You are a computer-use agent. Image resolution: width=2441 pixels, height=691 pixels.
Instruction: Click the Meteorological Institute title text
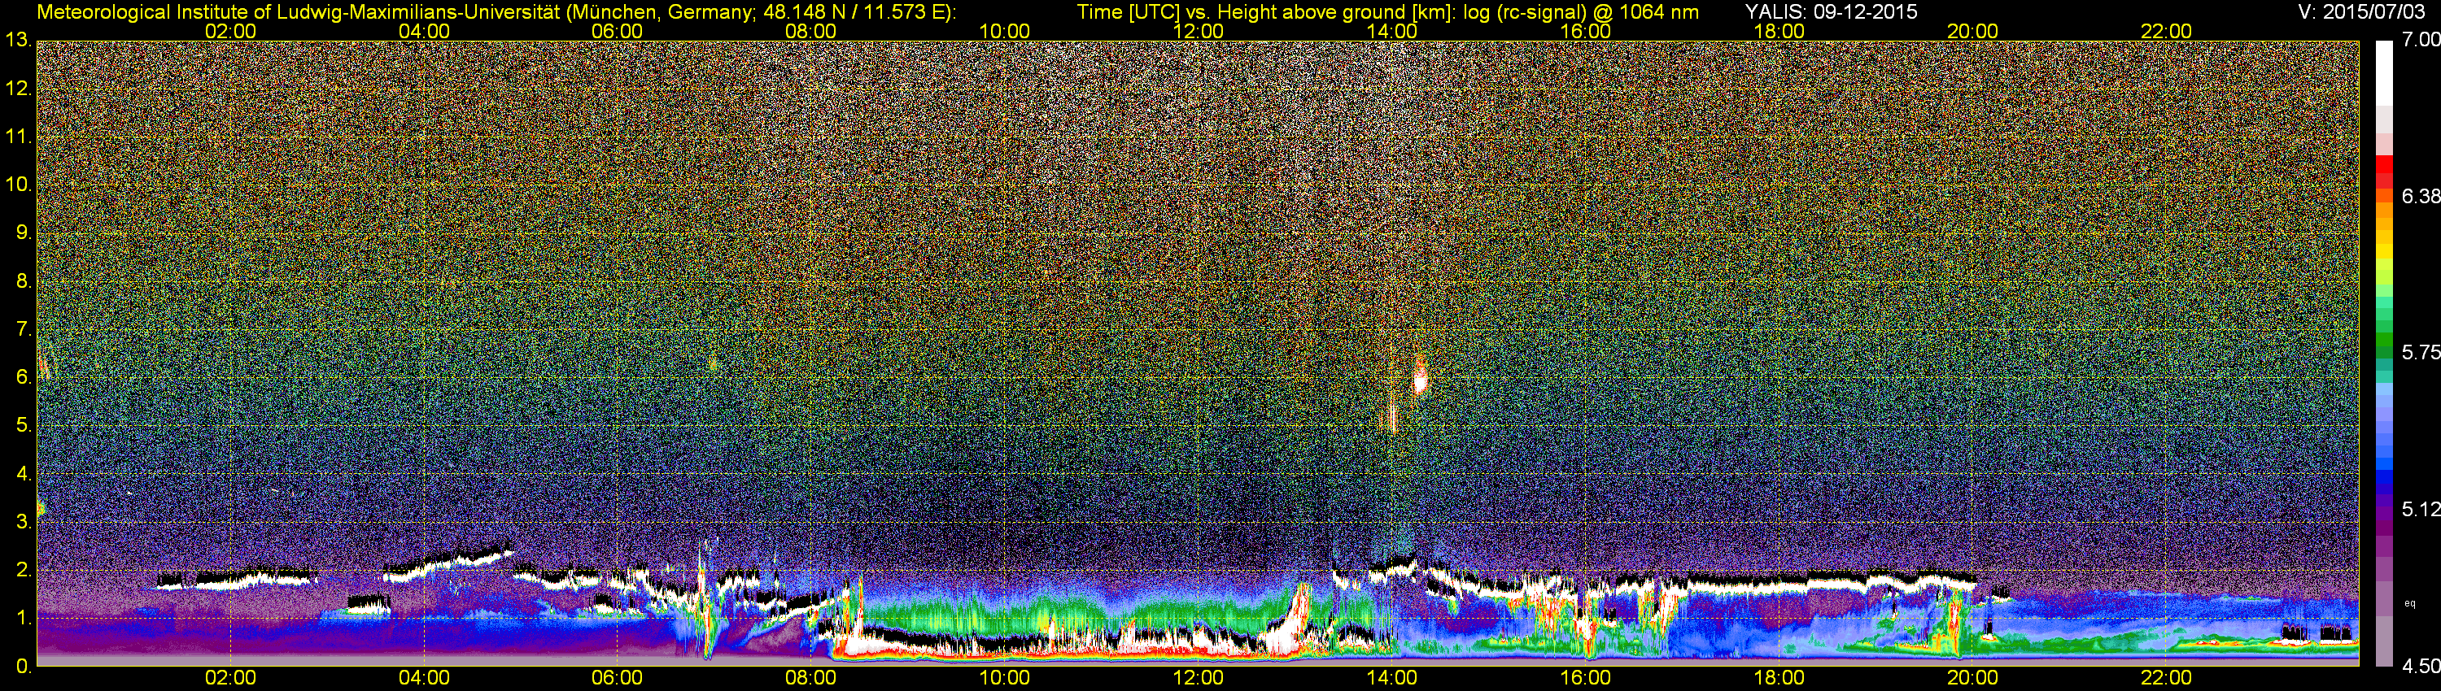(x=496, y=12)
